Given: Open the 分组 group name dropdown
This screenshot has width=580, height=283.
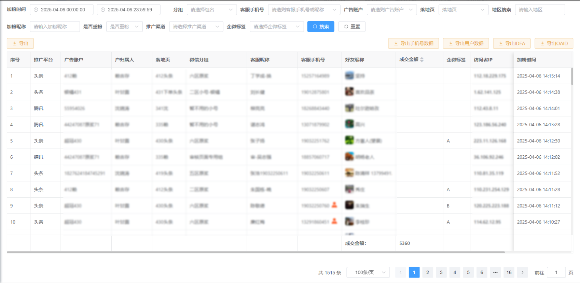Looking at the screenshot, I should pos(211,10).
